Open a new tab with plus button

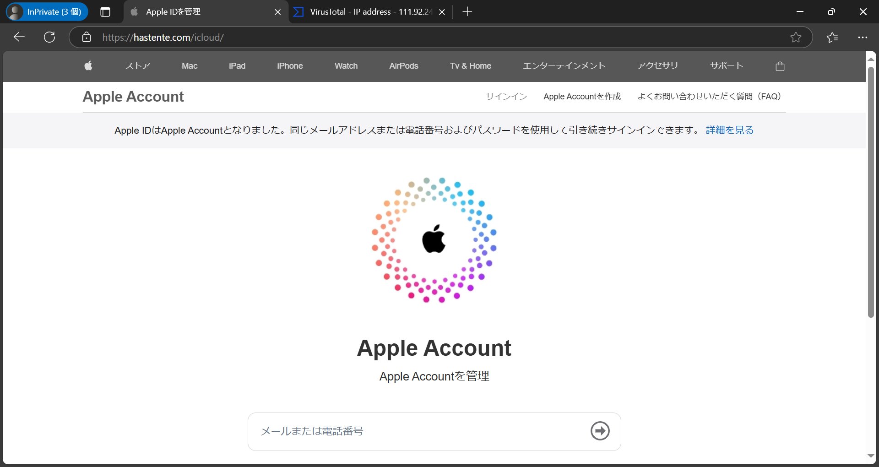pos(467,12)
